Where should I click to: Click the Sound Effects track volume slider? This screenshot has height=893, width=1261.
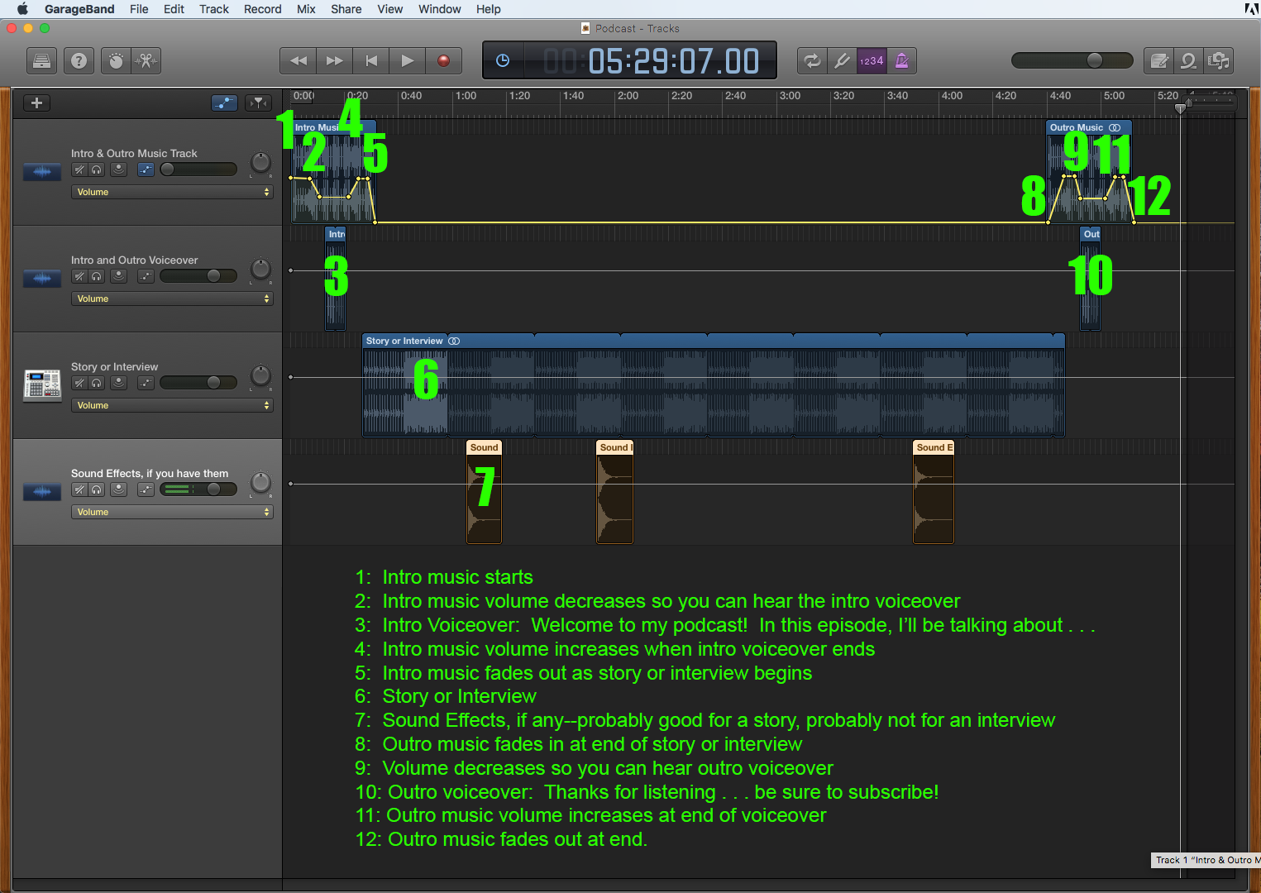pyautogui.click(x=198, y=489)
